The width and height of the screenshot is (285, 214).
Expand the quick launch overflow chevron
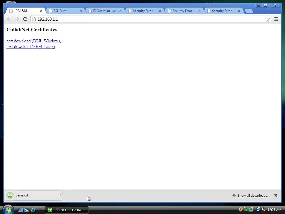point(41,208)
